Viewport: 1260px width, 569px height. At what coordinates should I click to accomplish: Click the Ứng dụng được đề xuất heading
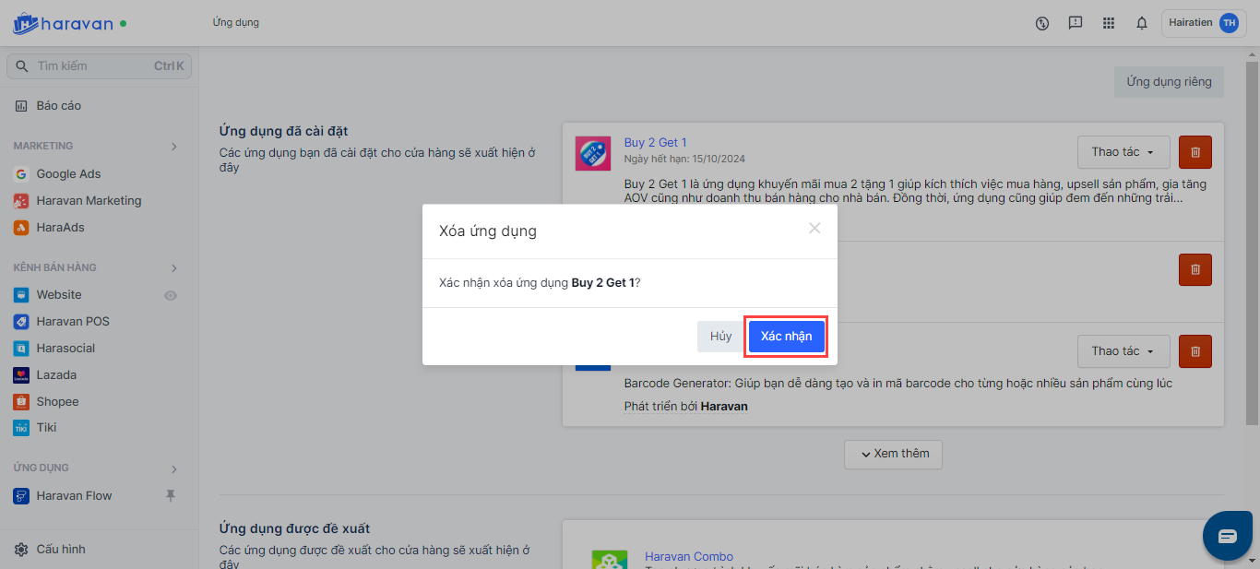click(294, 529)
